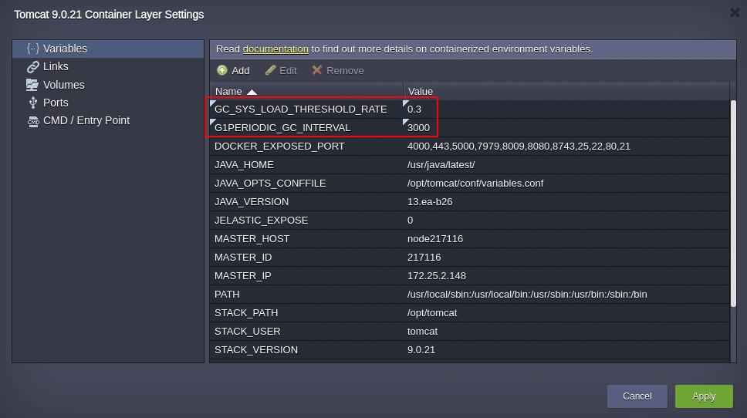Click the Remove red cross icon
Viewport: 747px width, 418px height.
(317, 70)
